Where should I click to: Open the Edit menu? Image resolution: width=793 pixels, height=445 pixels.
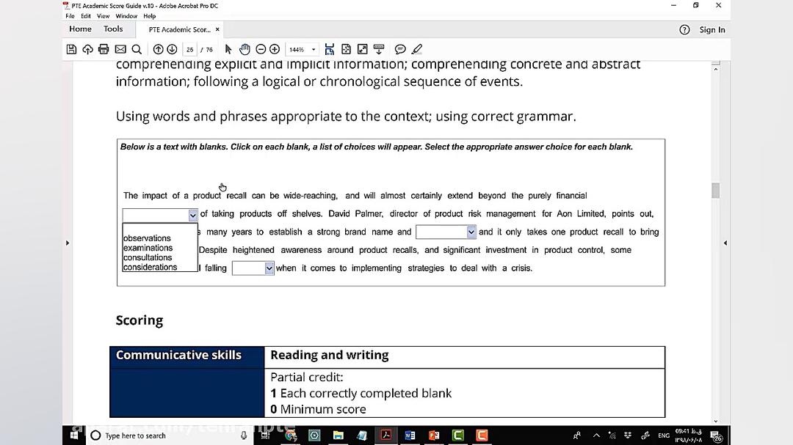click(x=86, y=16)
